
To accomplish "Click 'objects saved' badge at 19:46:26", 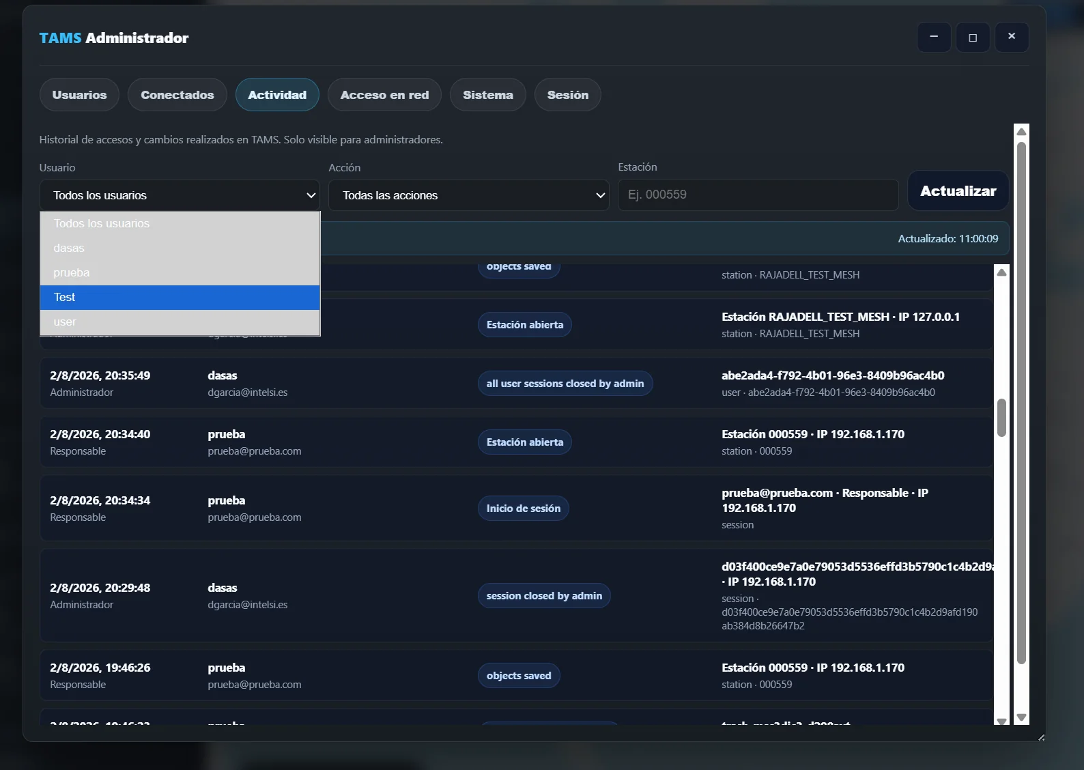I will coord(519,676).
